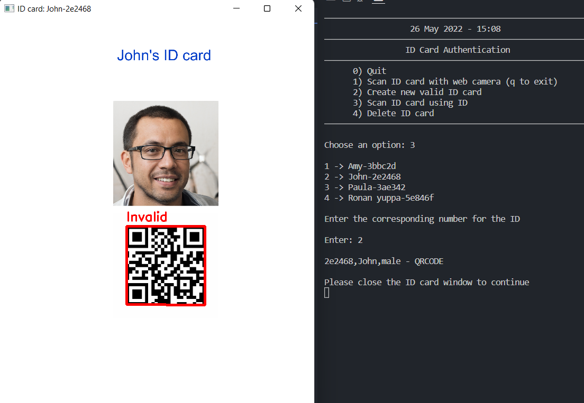Image resolution: width=584 pixels, height=403 pixels.
Task: Minimize the John-2e2468 ID card window
Action: tap(236, 8)
